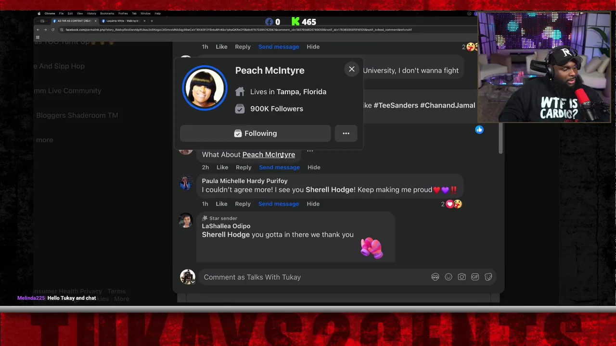Open the File menu
616x346 pixels.
click(61, 13)
